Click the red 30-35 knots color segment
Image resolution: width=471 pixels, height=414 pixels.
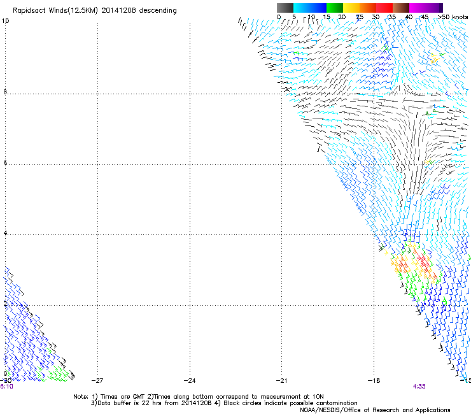[x=384, y=8]
